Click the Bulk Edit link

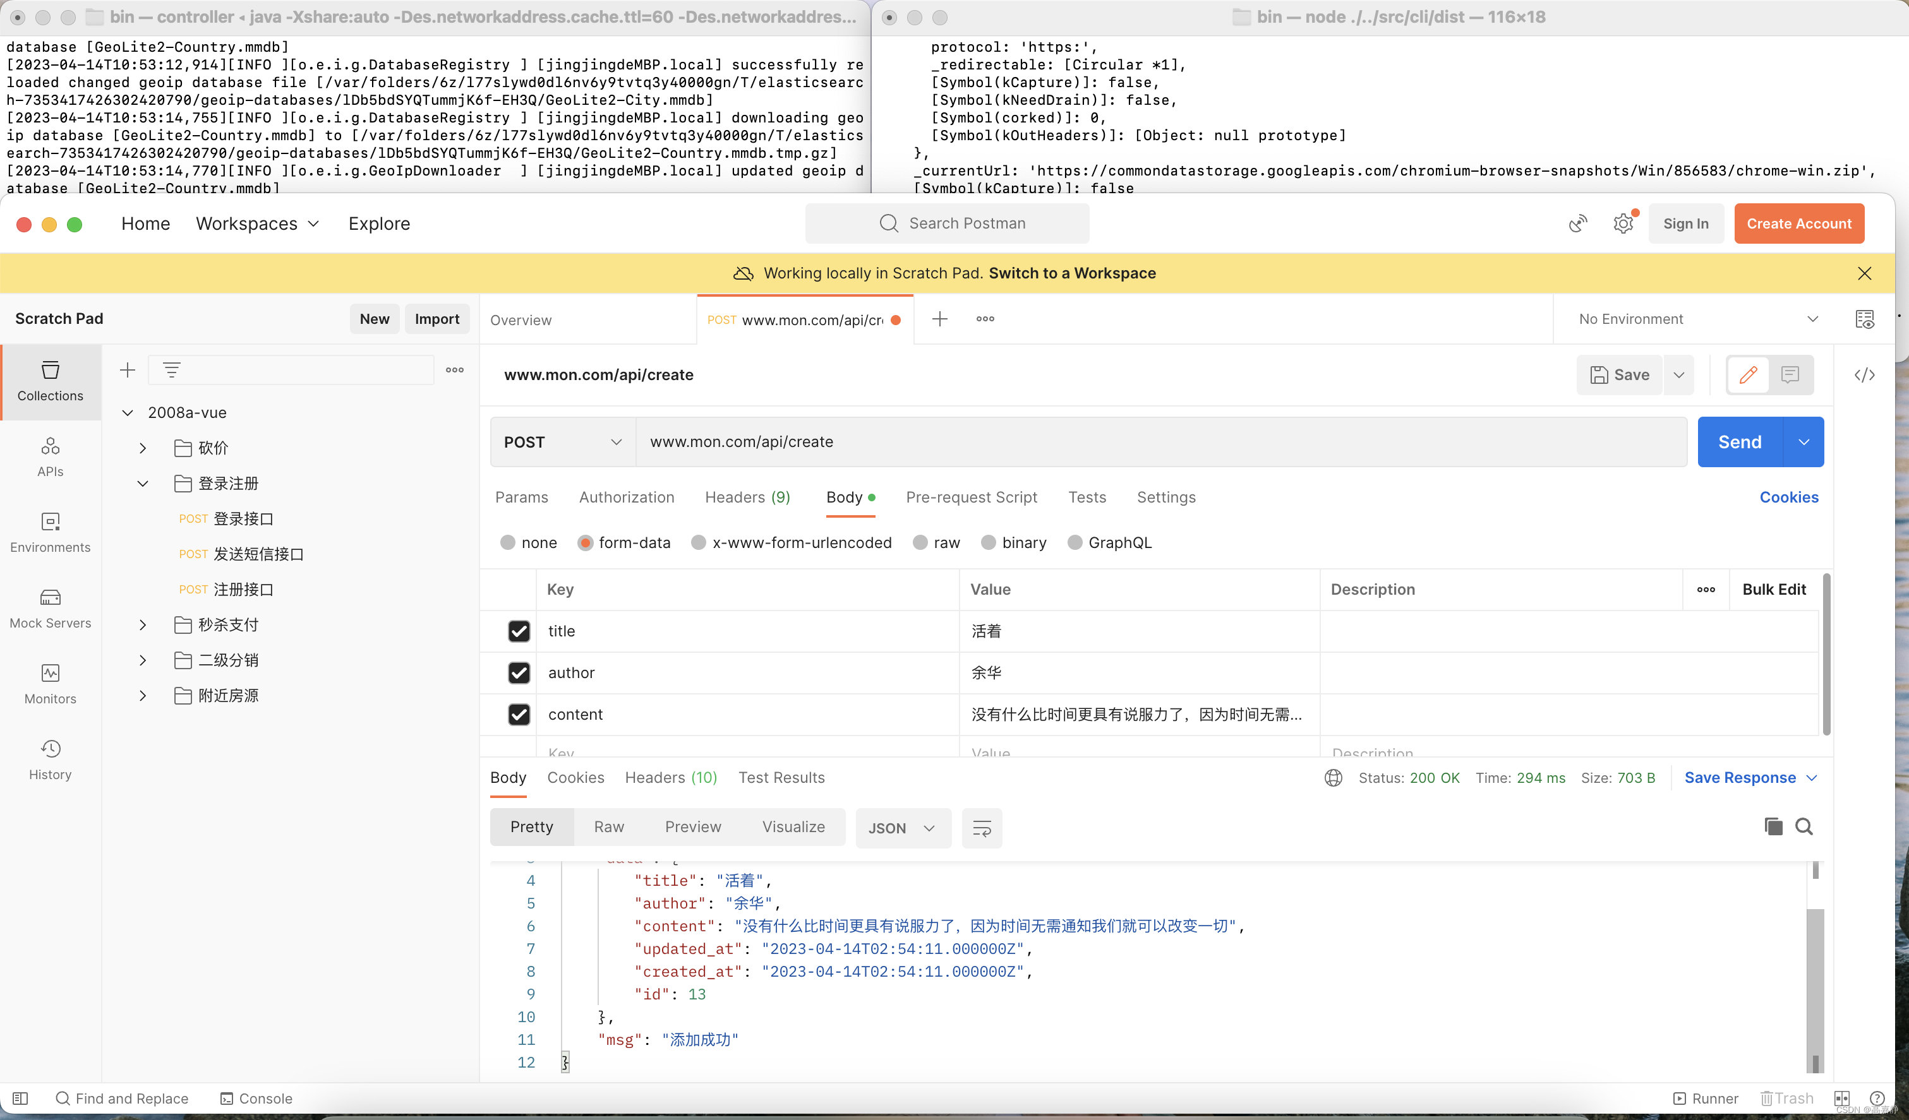(x=1774, y=589)
